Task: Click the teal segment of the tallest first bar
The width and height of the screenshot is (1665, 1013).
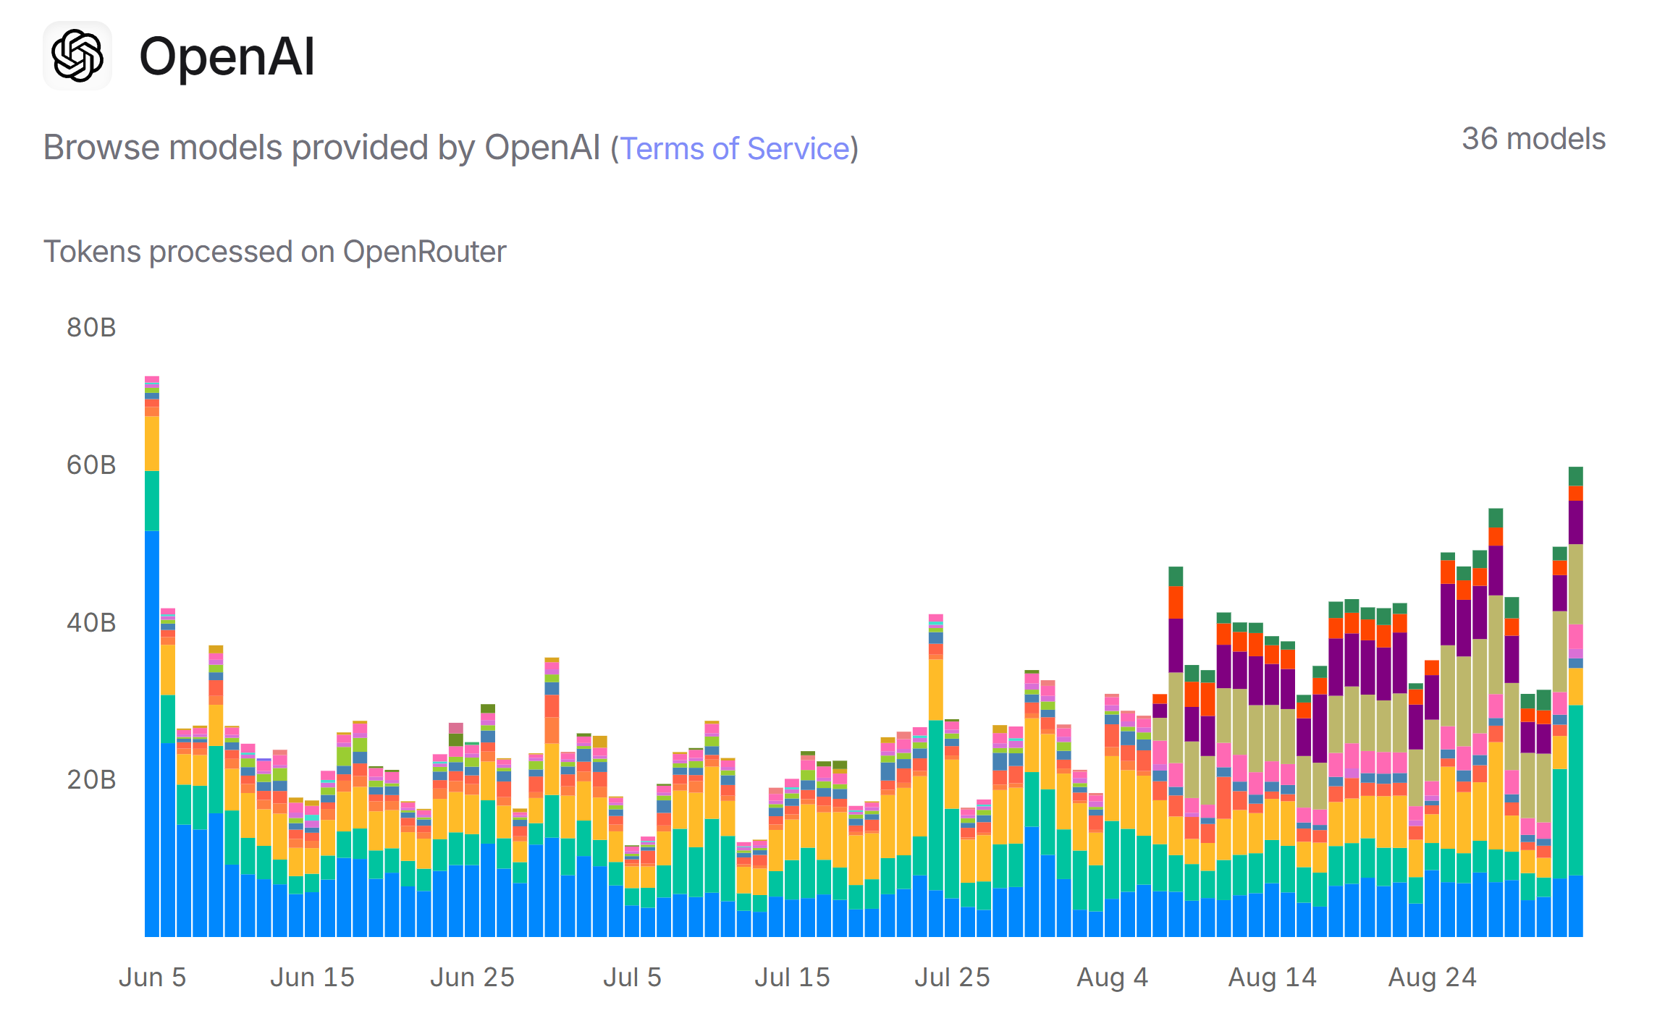Action: click(x=152, y=501)
